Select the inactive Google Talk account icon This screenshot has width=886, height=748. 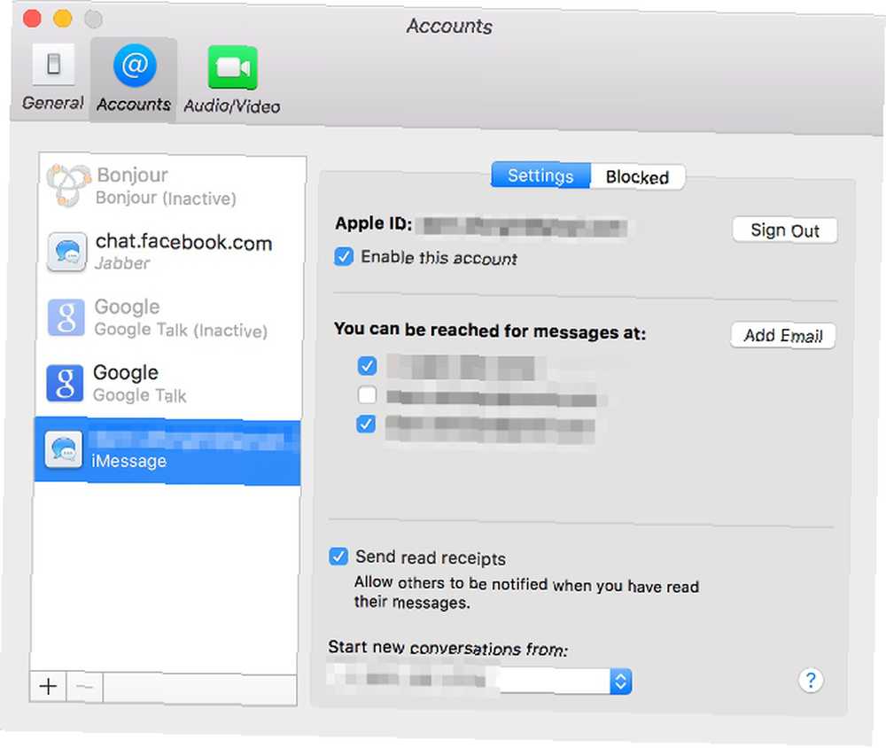coord(66,317)
